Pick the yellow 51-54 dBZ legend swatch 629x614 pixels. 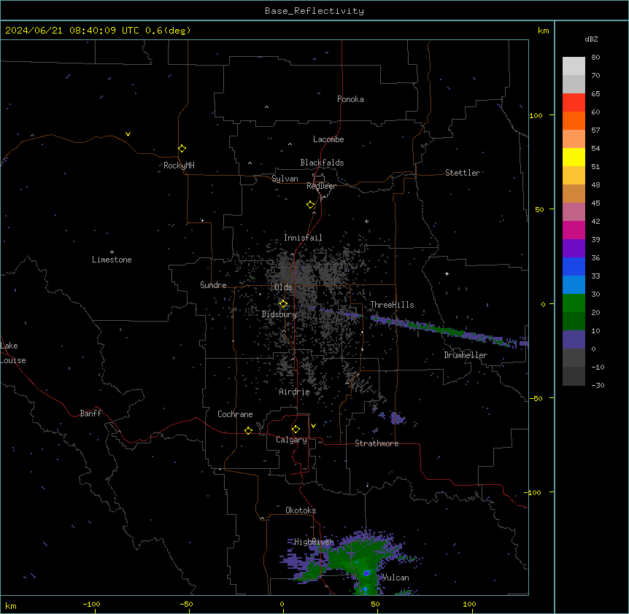574,157
